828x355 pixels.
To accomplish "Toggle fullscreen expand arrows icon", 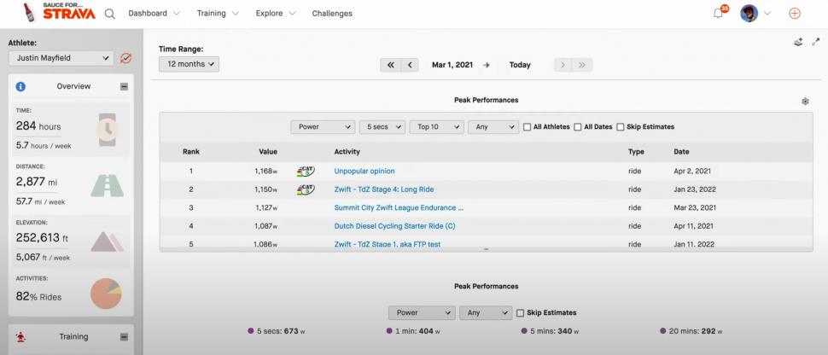I will pos(816,42).
